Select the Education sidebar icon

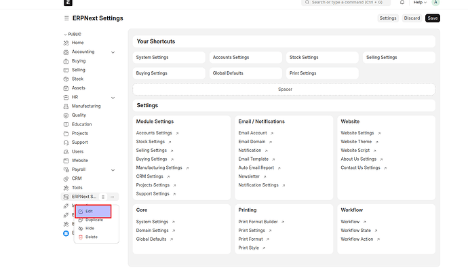[66, 125]
